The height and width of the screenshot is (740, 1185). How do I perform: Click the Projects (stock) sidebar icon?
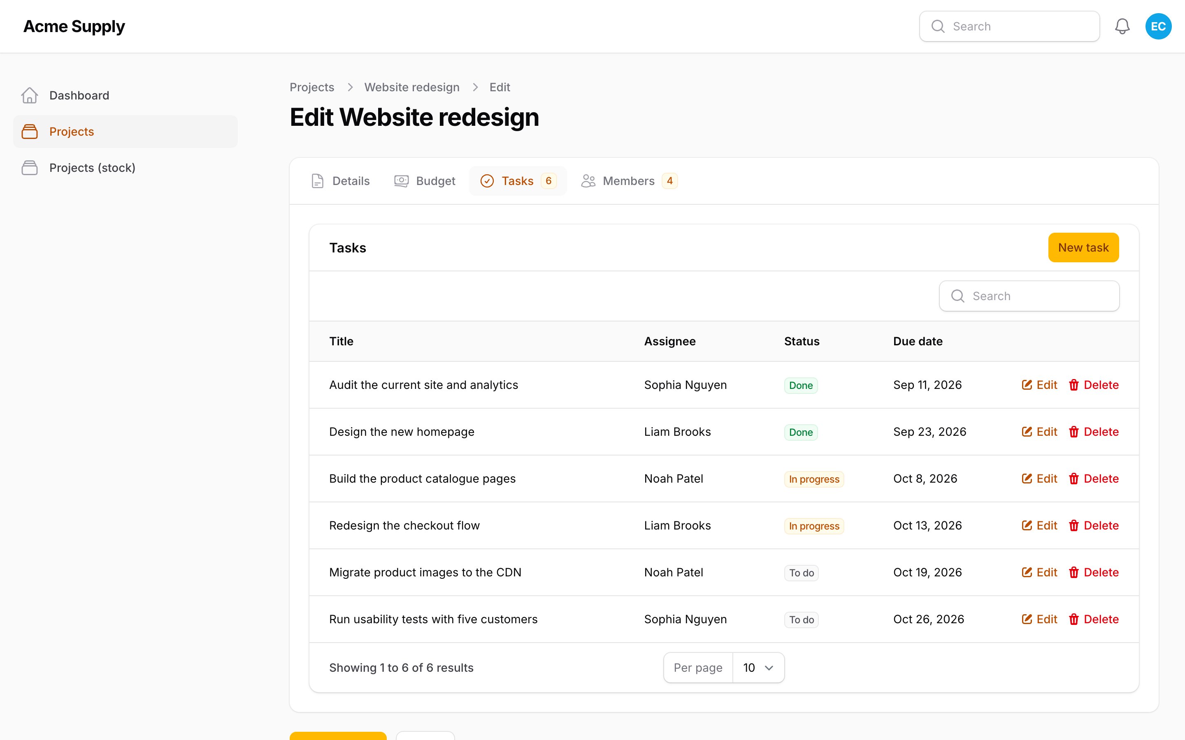click(30, 168)
